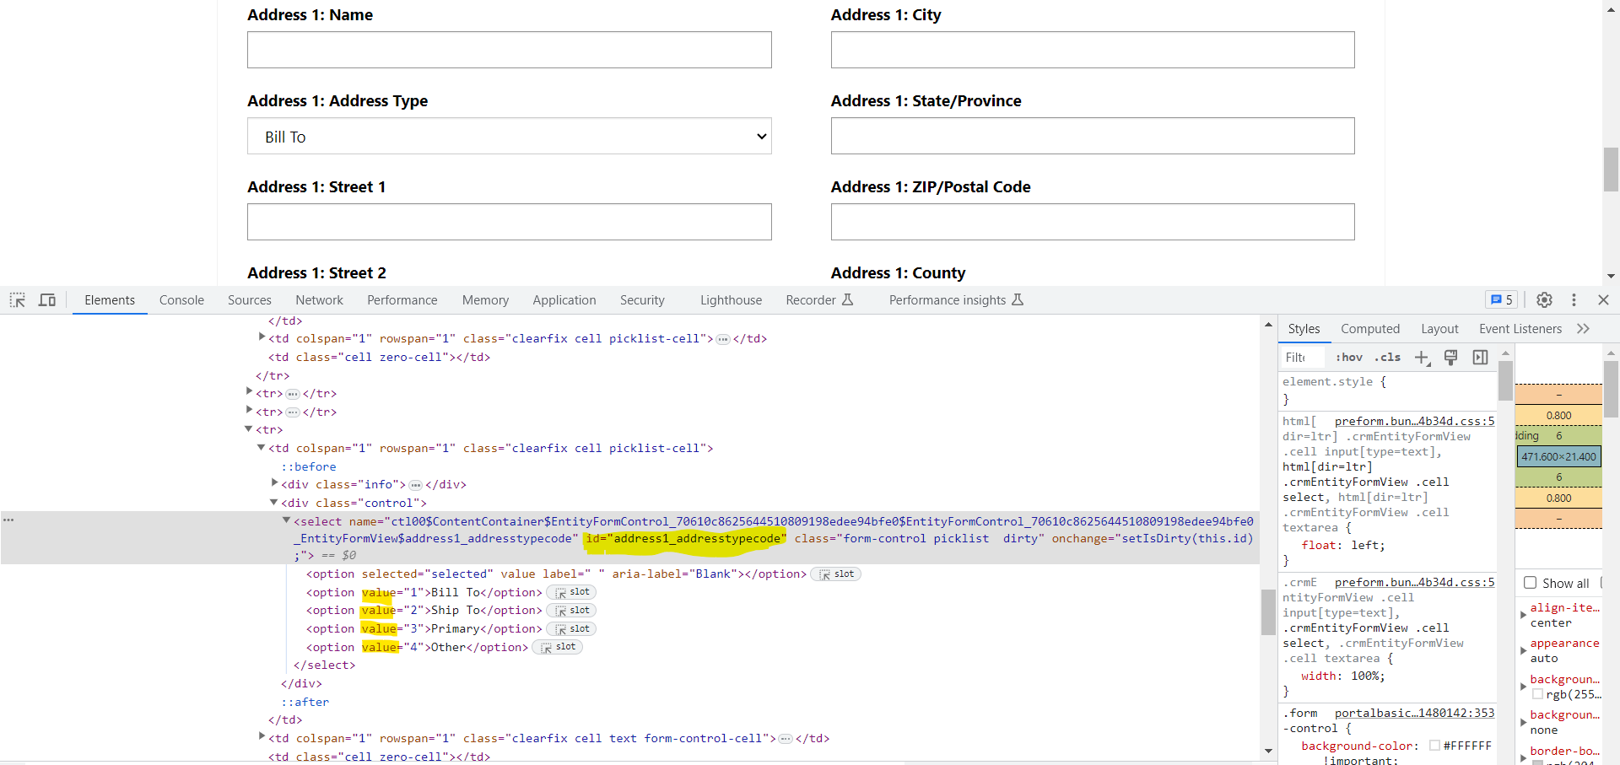The height and width of the screenshot is (765, 1620).
Task: Open the Recorder tab
Action: coord(818,300)
